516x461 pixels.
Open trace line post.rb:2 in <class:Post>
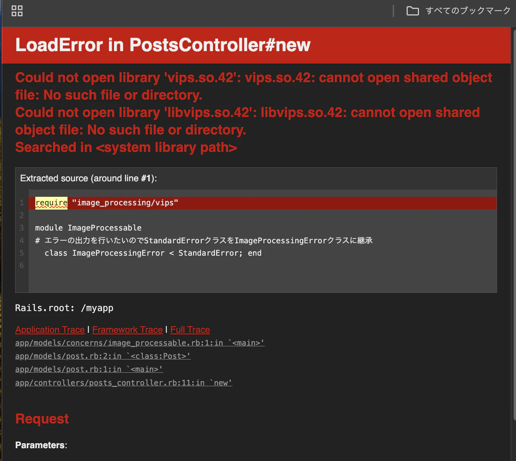(103, 356)
